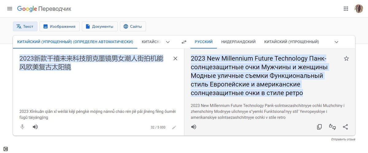Click the Latin transliteration of the translation
This screenshot has width=368, height=153.
[267, 111]
